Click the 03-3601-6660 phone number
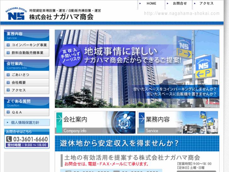This screenshot has height=172, width=229. [31, 139]
